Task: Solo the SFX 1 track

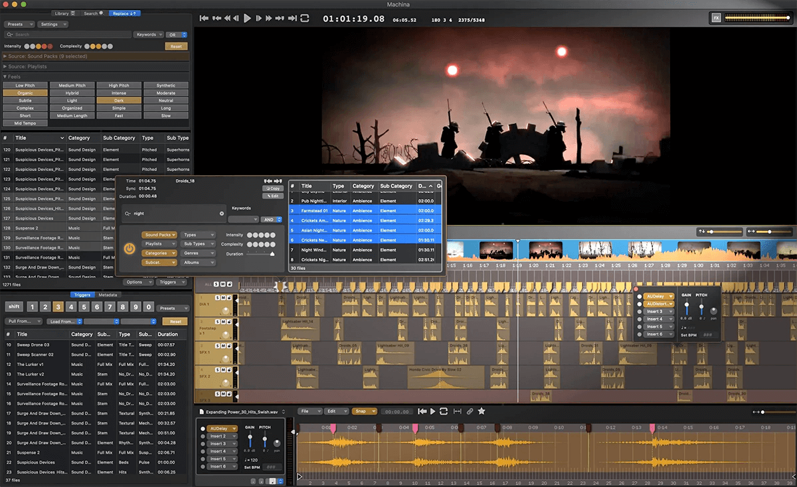Action: click(x=217, y=345)
